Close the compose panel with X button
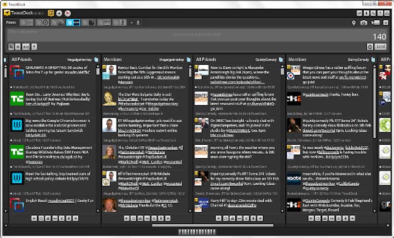 386,23
